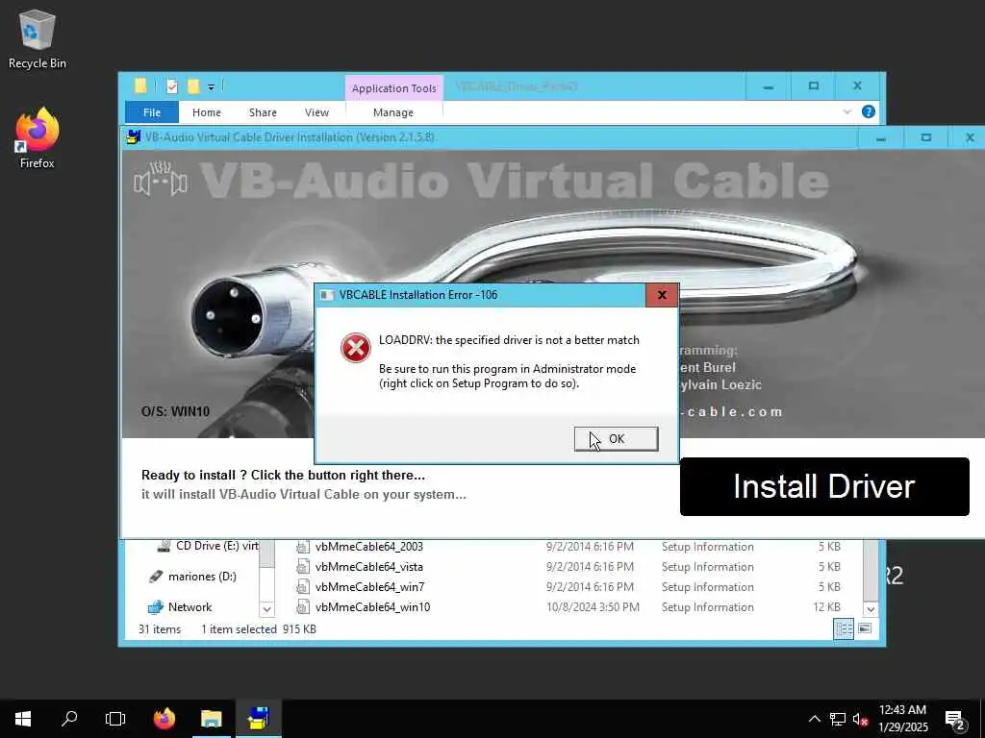985x738 pixels.
Task: Open the clock showing 12:43 AM
Action: [x=902, y=719]
